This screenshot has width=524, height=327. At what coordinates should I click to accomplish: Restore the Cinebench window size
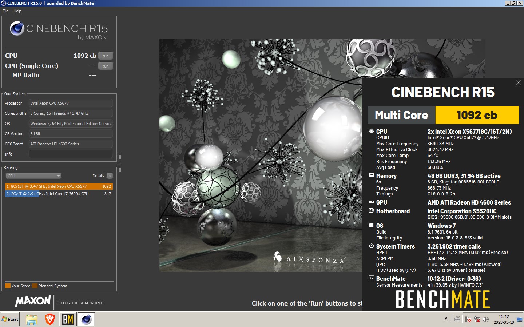[513, 3]
